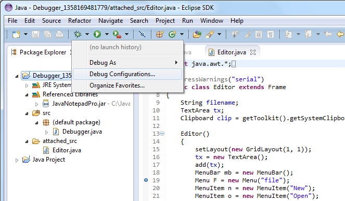The height and width of the screenshot is (201, 345).
Task: Toggle Block Selection Mode icon
Action: pos(259,35)
